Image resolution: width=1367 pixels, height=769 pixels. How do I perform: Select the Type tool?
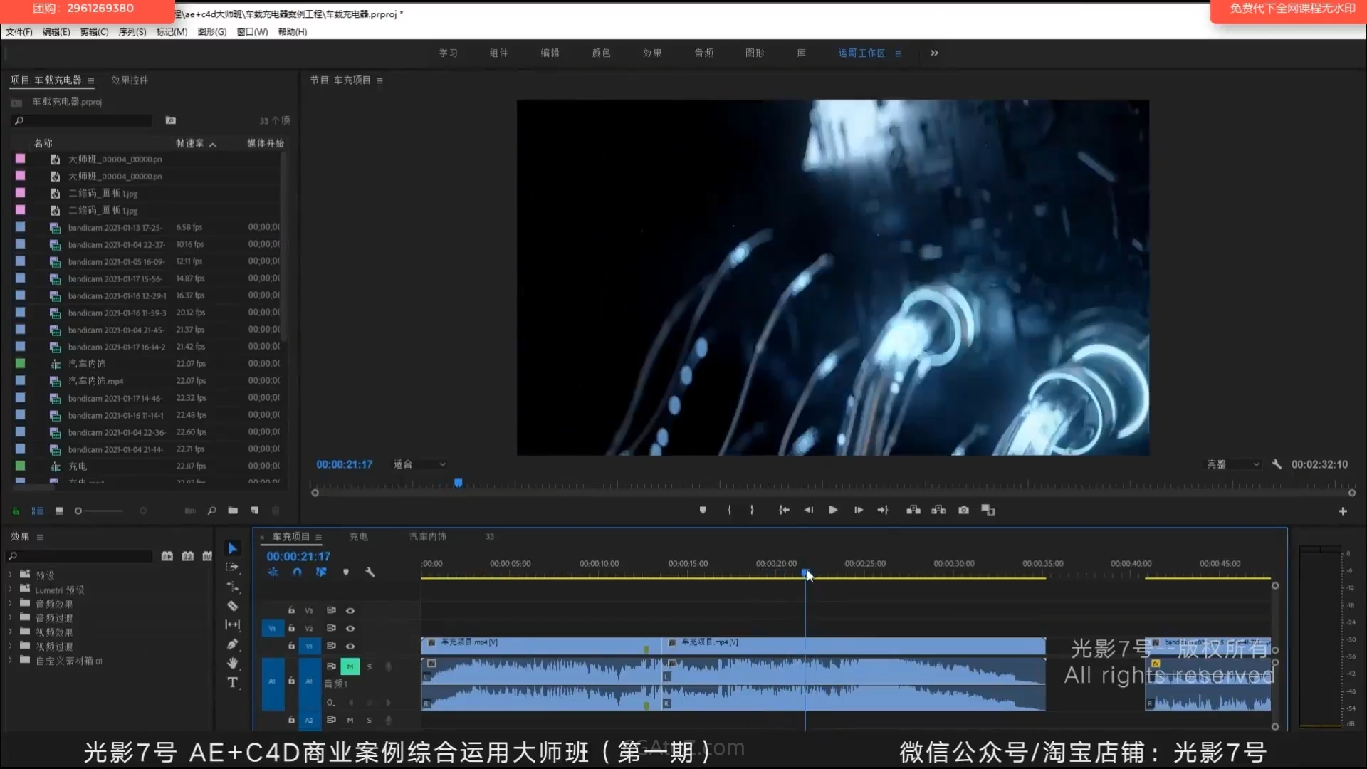(x=232, y=682)
